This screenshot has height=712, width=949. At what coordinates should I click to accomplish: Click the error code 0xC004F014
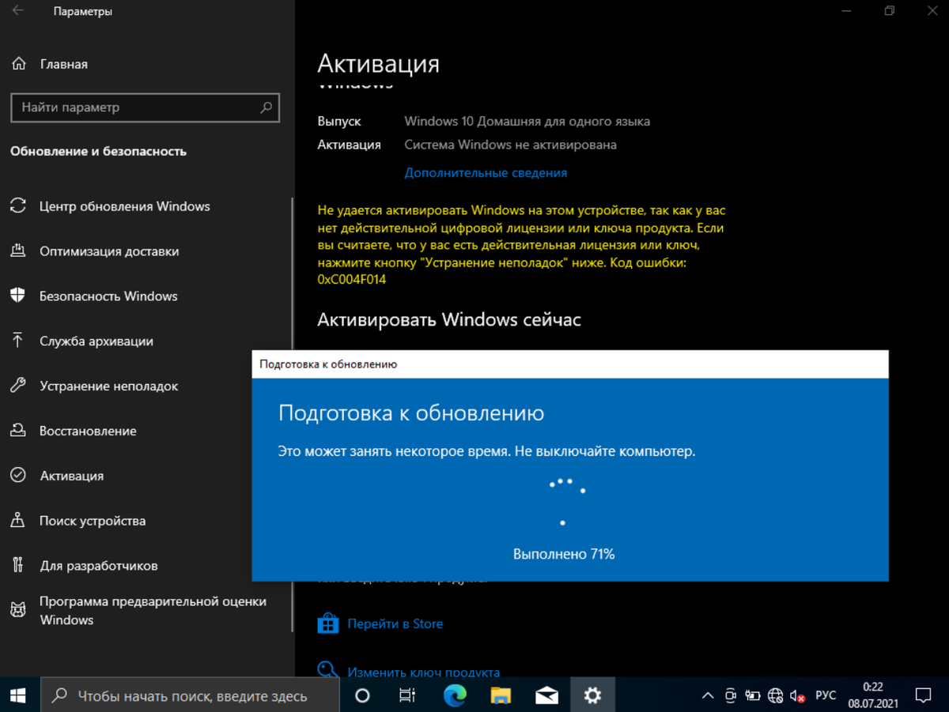pyautogui.click(x=351, y=280)
